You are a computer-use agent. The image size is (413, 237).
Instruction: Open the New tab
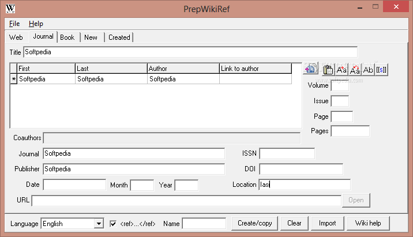coord(91,37)
